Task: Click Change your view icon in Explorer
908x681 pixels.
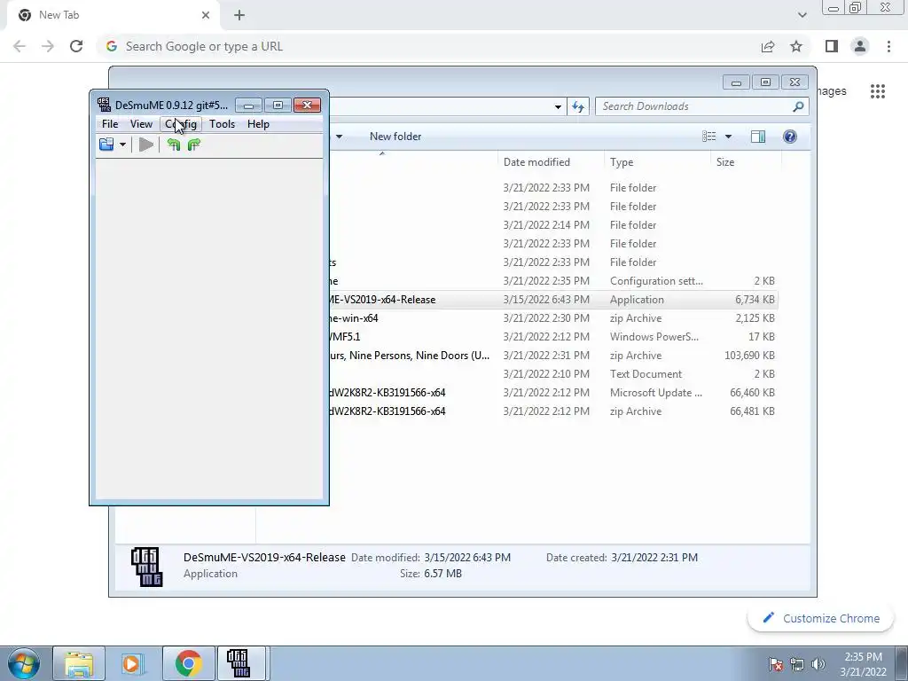Action: pyautogui.click(x=708, y=137)
